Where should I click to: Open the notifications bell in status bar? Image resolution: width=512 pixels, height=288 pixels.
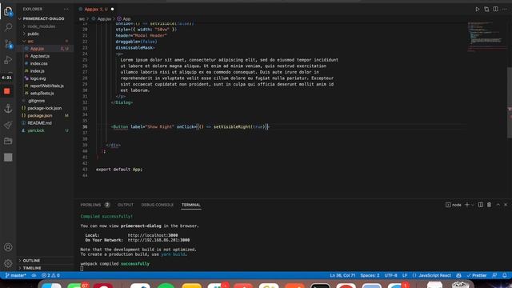point(505,275)
